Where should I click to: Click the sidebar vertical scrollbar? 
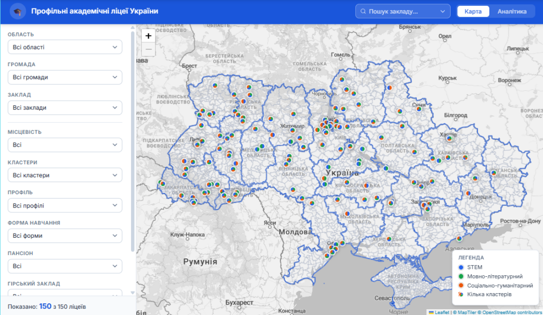pos(133,142)
